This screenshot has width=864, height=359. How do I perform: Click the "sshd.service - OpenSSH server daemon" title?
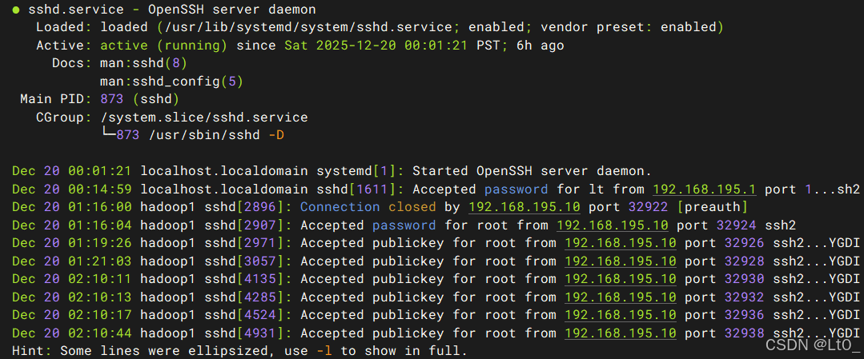click(172, 10)
